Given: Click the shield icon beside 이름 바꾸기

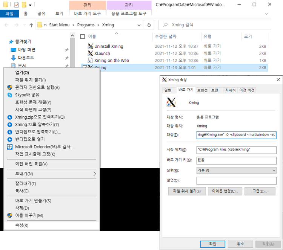Looking at the screenshot, I should click(10, 215).
